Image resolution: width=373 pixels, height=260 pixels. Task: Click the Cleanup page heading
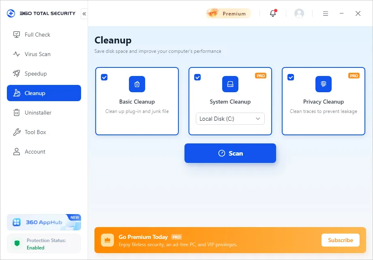(x=113, y=40)
